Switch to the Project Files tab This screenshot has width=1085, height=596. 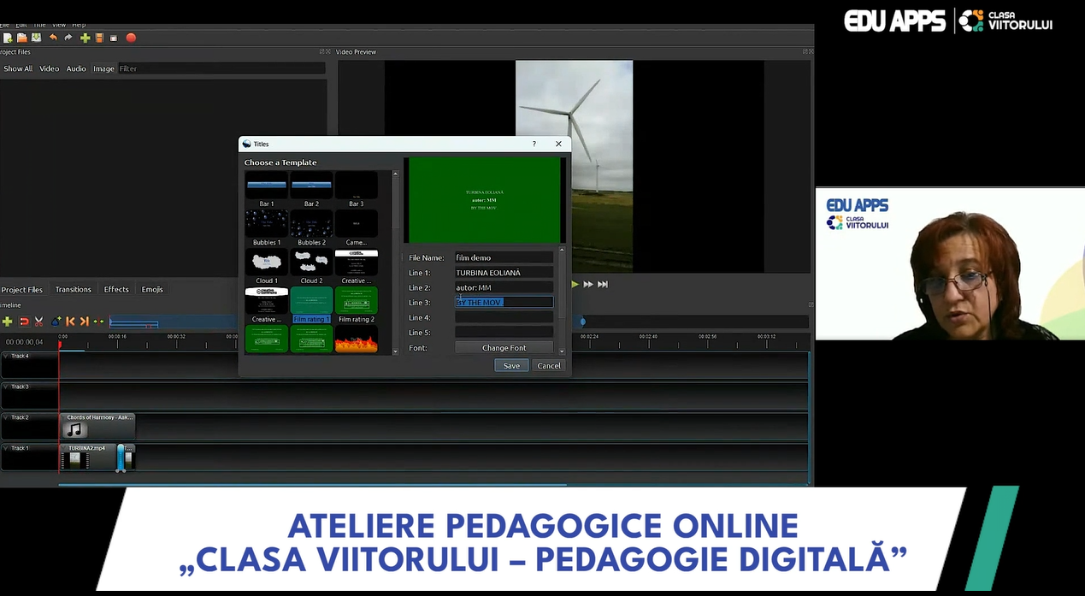pyautogui.click(x=21, y=290)
